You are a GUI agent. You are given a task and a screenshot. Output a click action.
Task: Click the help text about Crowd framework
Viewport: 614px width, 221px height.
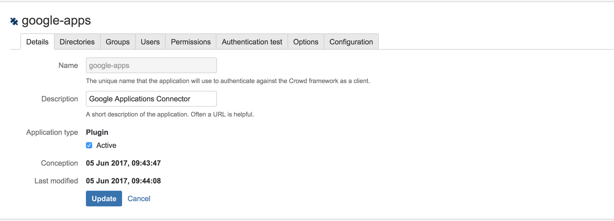228,81
